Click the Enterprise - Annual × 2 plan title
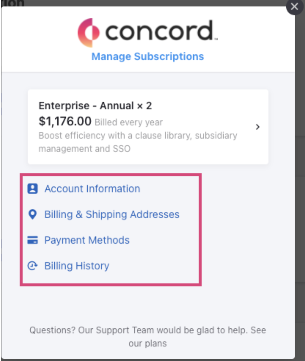This screenshot has width=305, height=361. point(95,106)
